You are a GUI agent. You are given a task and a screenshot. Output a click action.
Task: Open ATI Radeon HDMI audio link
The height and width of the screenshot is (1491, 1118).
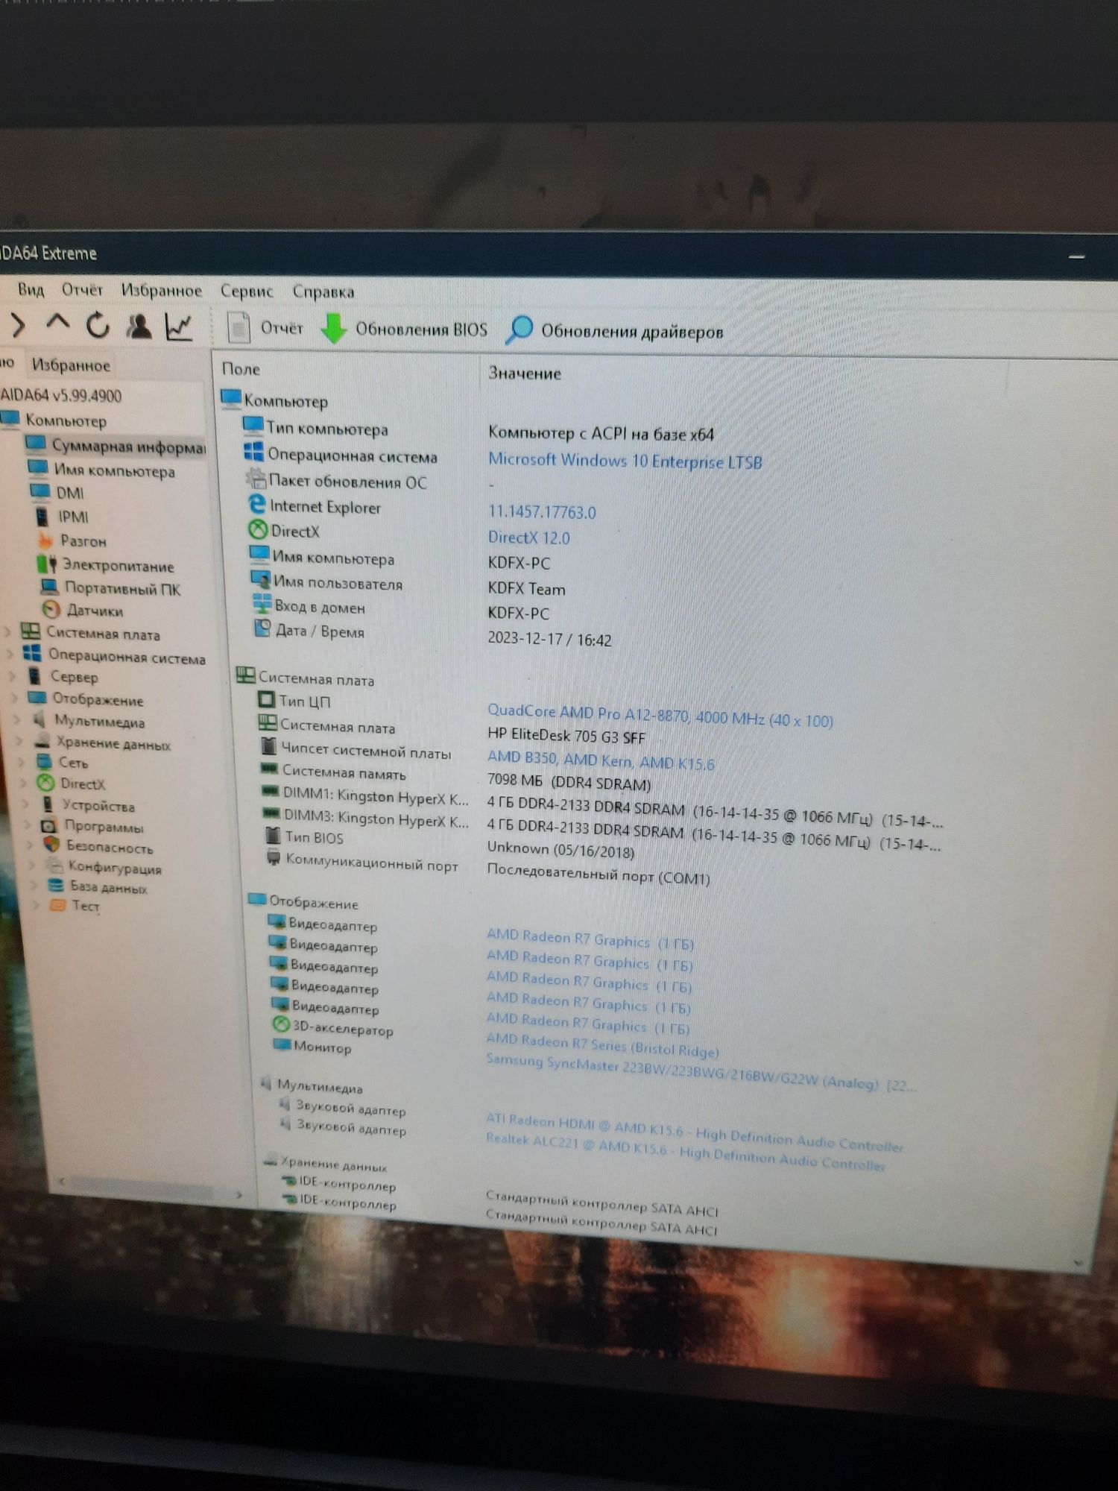pyautogui.click(x=693, y=1132)
